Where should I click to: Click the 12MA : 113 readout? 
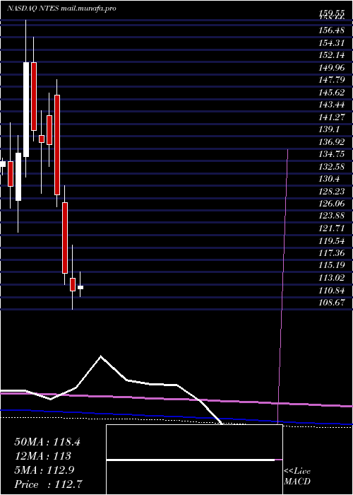[x=42, y=456]
